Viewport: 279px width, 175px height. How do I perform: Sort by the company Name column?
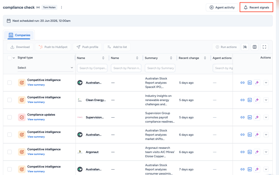(x=103, y=58)
